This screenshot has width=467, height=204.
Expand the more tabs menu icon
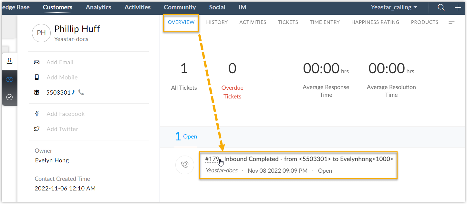tap(451, 22)
